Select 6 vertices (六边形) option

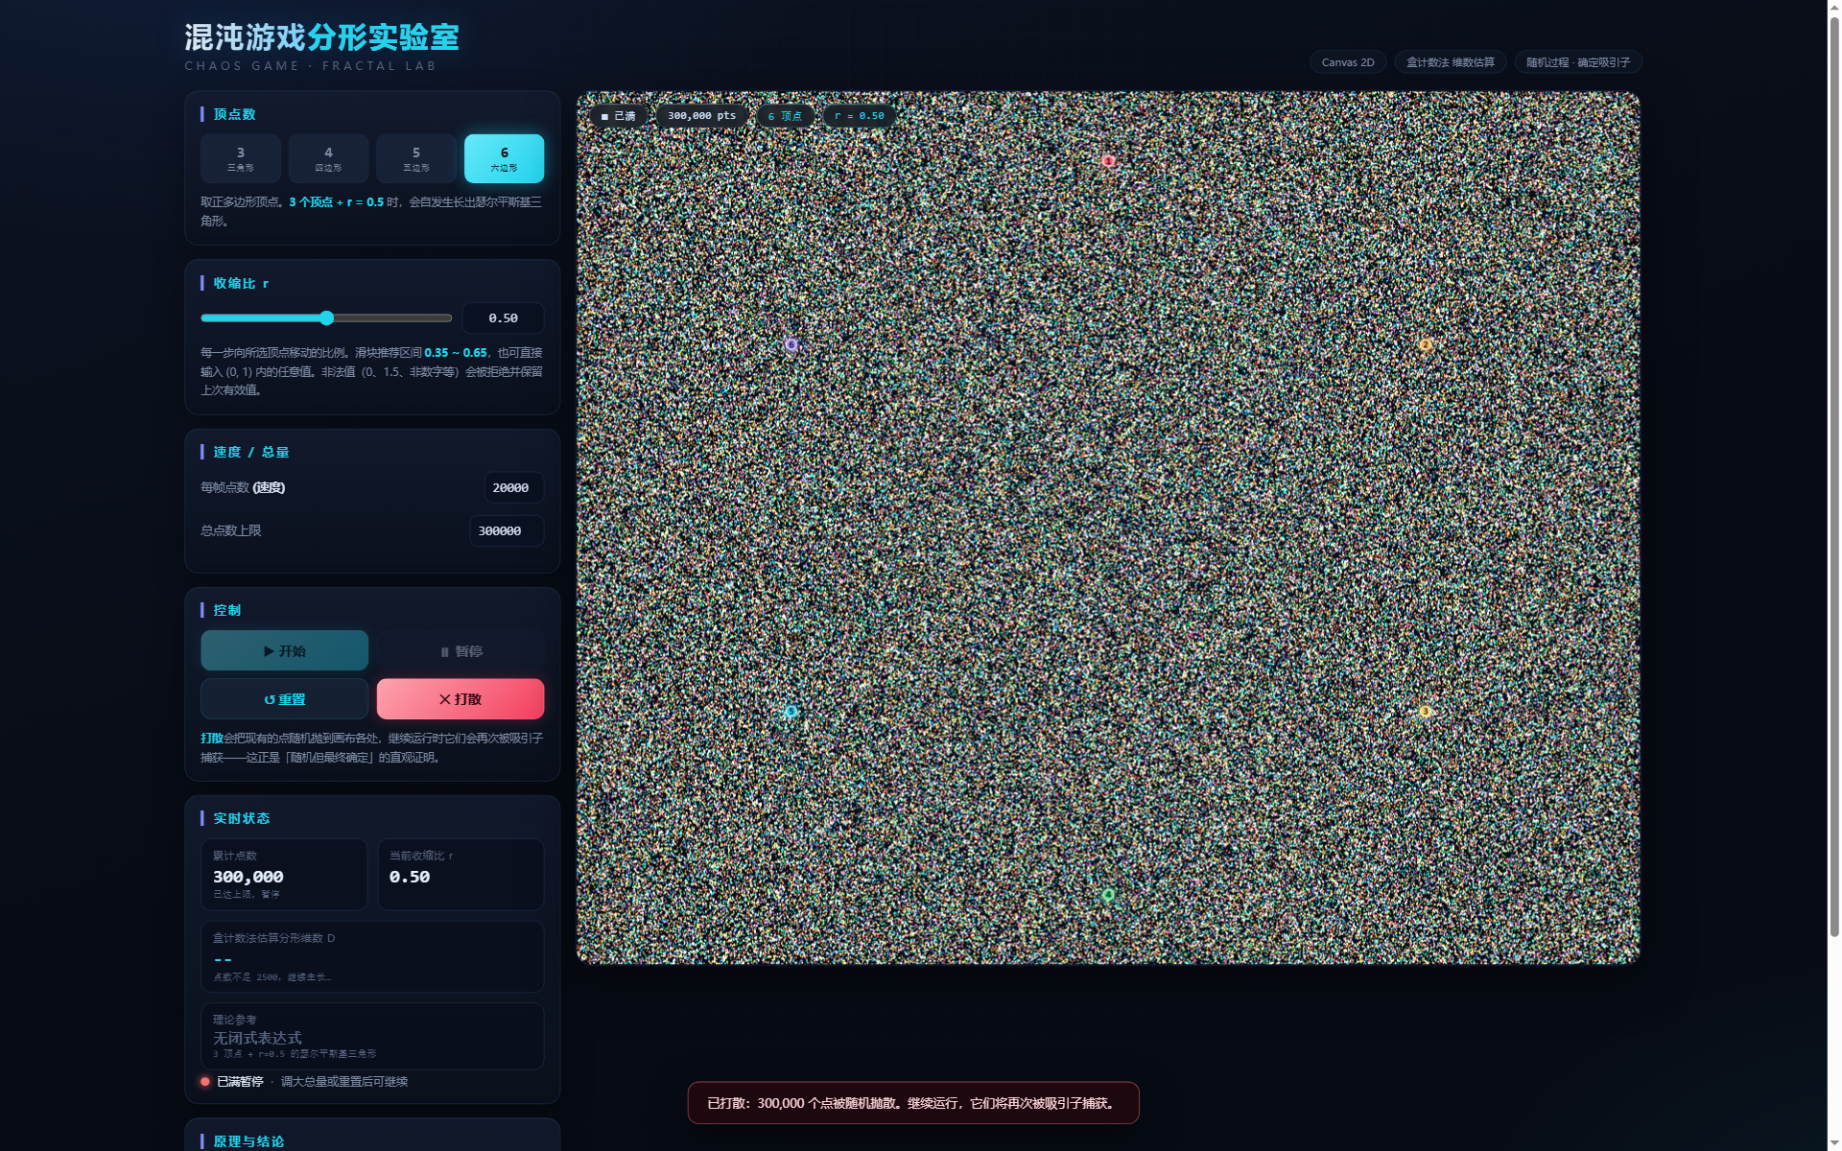(x=504, y=158)
